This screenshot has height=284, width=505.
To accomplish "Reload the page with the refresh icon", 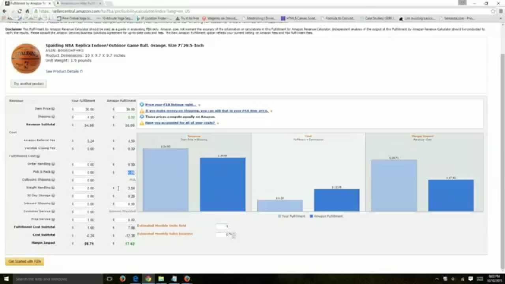I will (20, 11).
